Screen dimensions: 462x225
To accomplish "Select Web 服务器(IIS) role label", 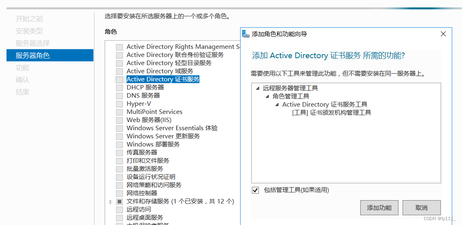I will [149, 120].
